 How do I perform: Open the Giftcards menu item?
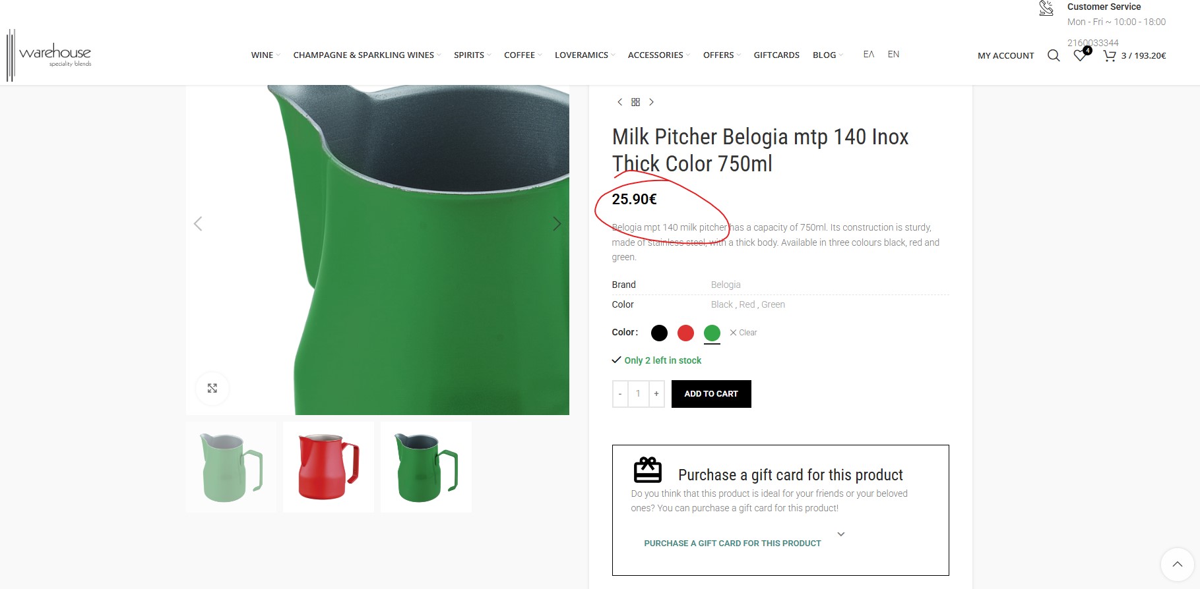point(776,55)
